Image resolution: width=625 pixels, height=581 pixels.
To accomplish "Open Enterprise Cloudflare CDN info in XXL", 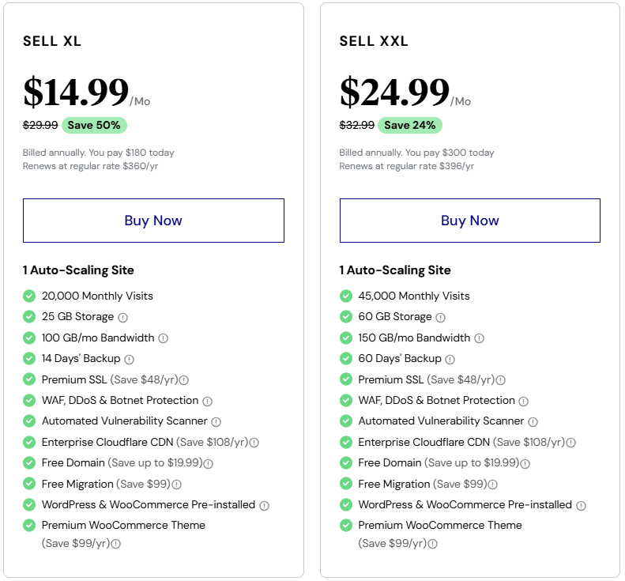I will (x=571, y=443).
